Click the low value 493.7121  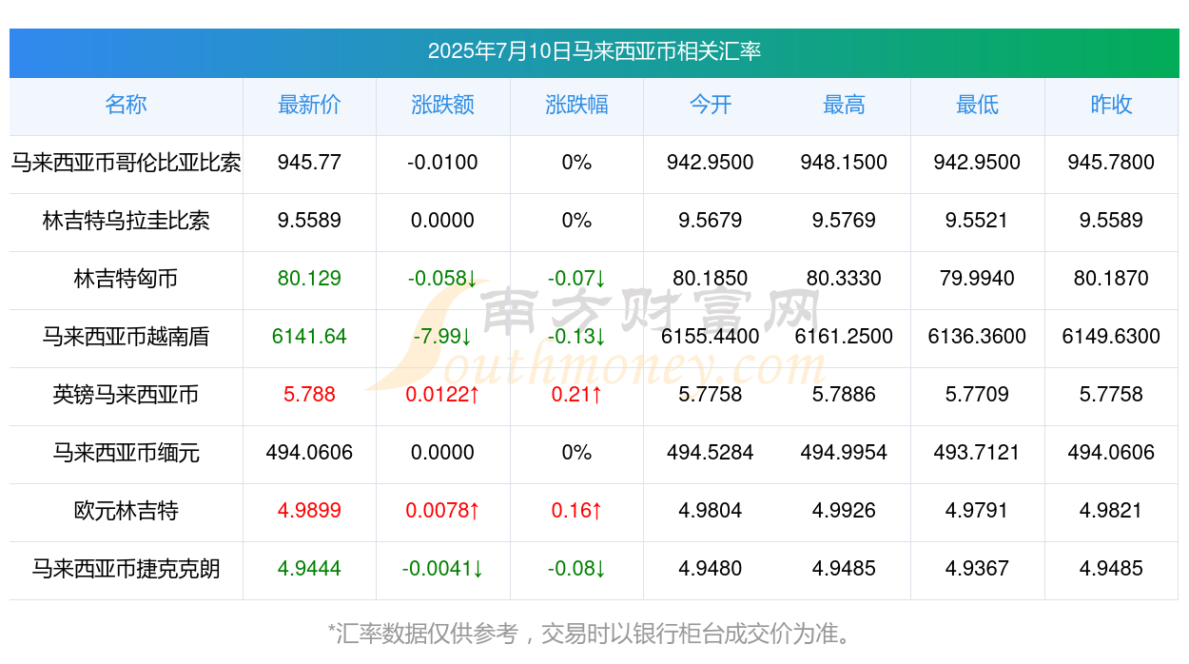coord(977,453)
